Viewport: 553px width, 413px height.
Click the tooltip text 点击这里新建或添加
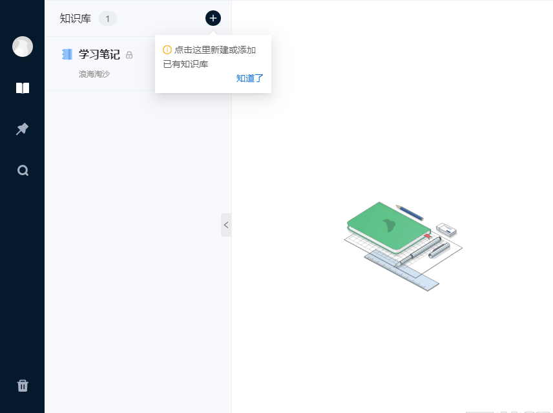(x=215, y=50)
